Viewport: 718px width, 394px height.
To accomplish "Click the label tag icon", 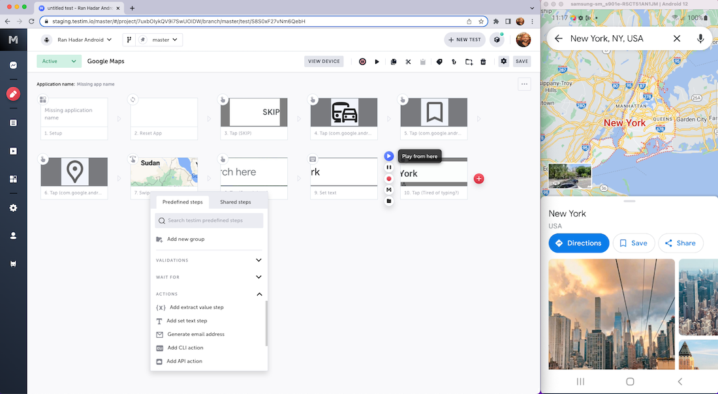I will [439, 61].
